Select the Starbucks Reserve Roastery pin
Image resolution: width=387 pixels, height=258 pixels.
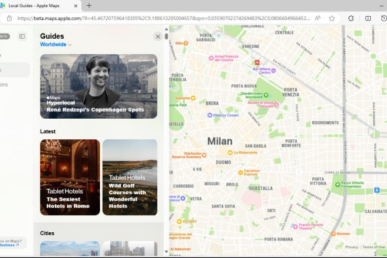click(204, 155)
